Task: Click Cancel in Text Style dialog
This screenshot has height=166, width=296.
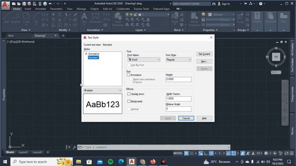Action: point(186,118)
